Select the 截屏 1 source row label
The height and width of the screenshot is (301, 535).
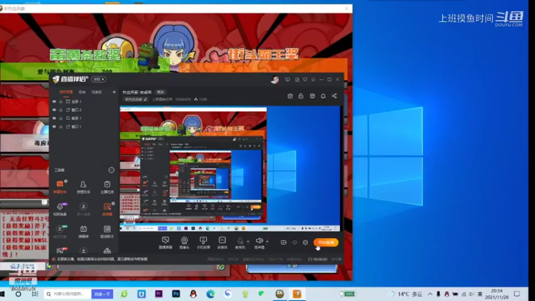pyautogui.click(x=76, y=118)
